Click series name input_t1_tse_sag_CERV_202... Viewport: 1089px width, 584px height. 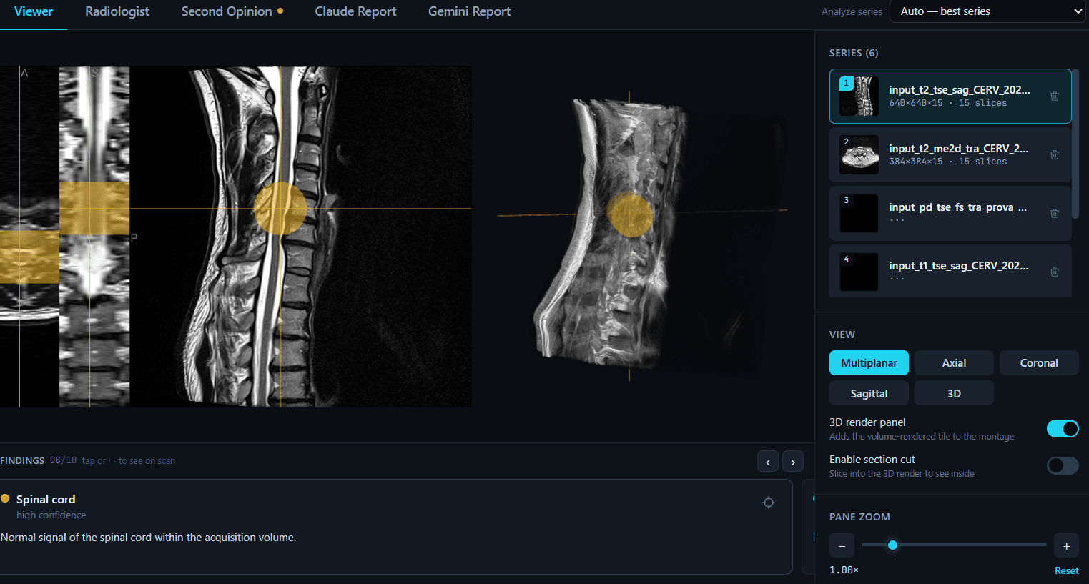point(958,265)
